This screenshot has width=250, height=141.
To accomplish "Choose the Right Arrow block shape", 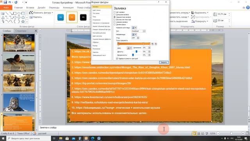I will [x=15, y=17].
